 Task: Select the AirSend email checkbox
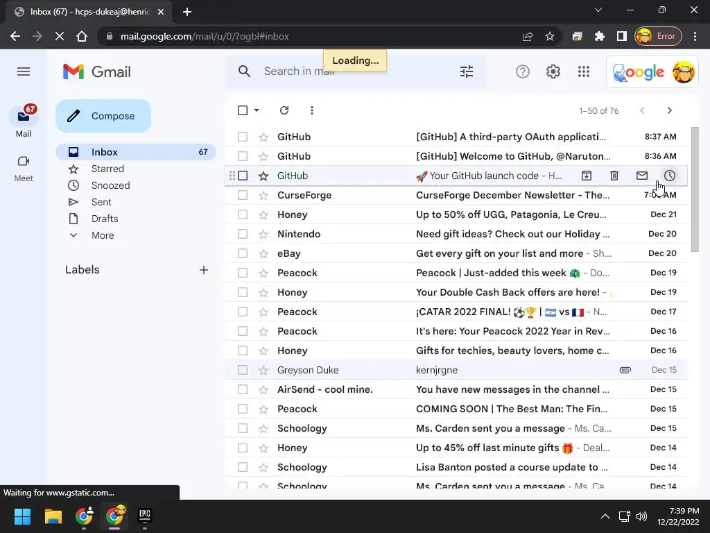(243, 389)
